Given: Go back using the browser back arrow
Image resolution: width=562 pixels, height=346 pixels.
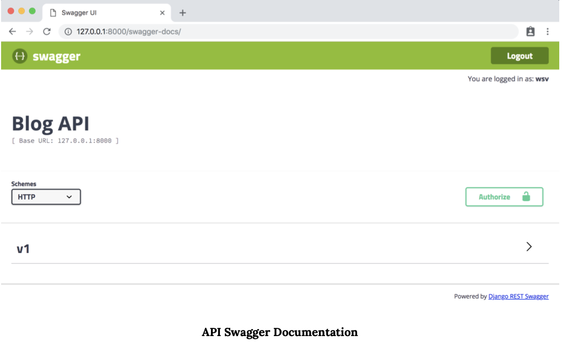Looking at the screenshot, I should tap(13, 31).
